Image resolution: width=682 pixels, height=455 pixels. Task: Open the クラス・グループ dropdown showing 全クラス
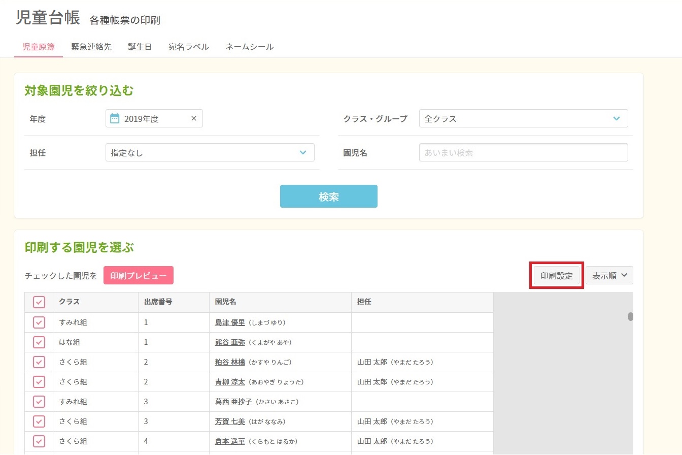pyautogui.click(x=523, y=119)
